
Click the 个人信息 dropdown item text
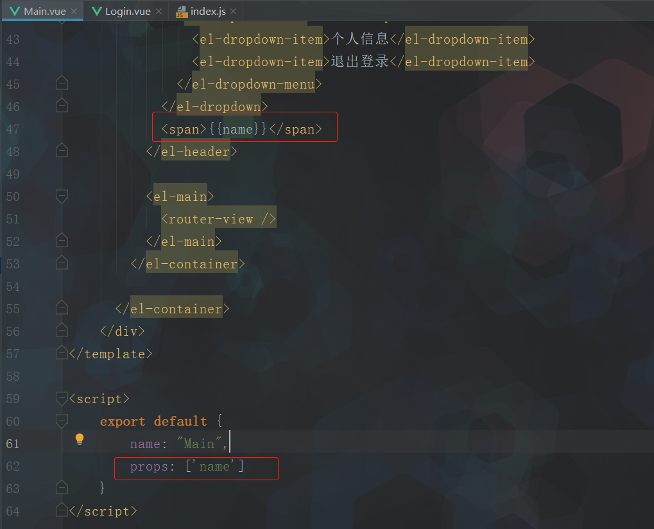[360, 39]
